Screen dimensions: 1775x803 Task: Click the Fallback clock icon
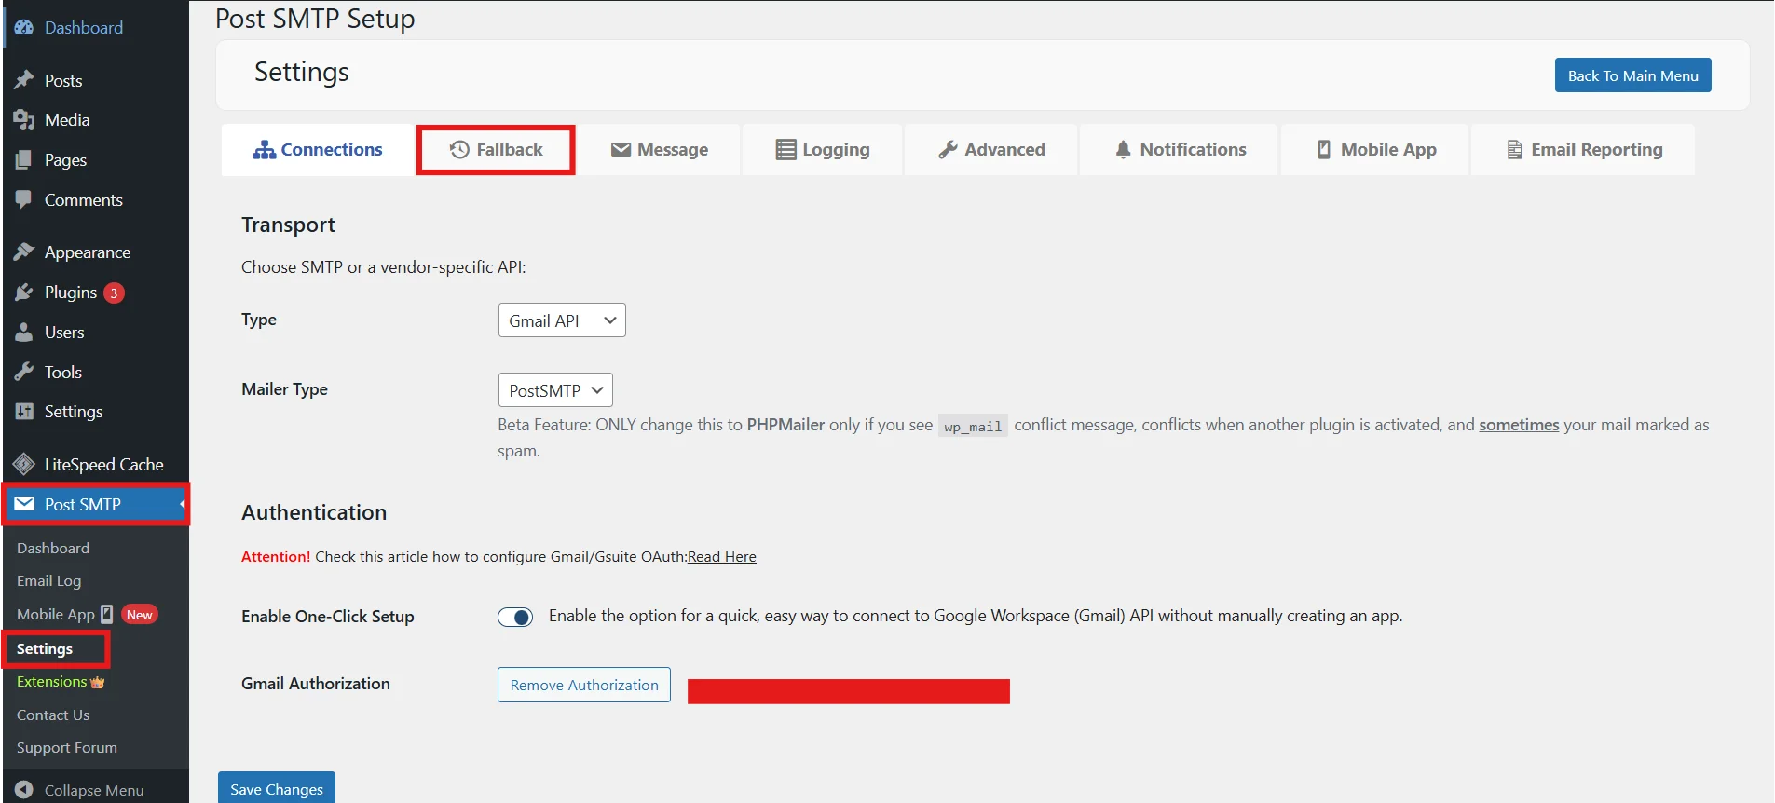click(x=459, y=150)
